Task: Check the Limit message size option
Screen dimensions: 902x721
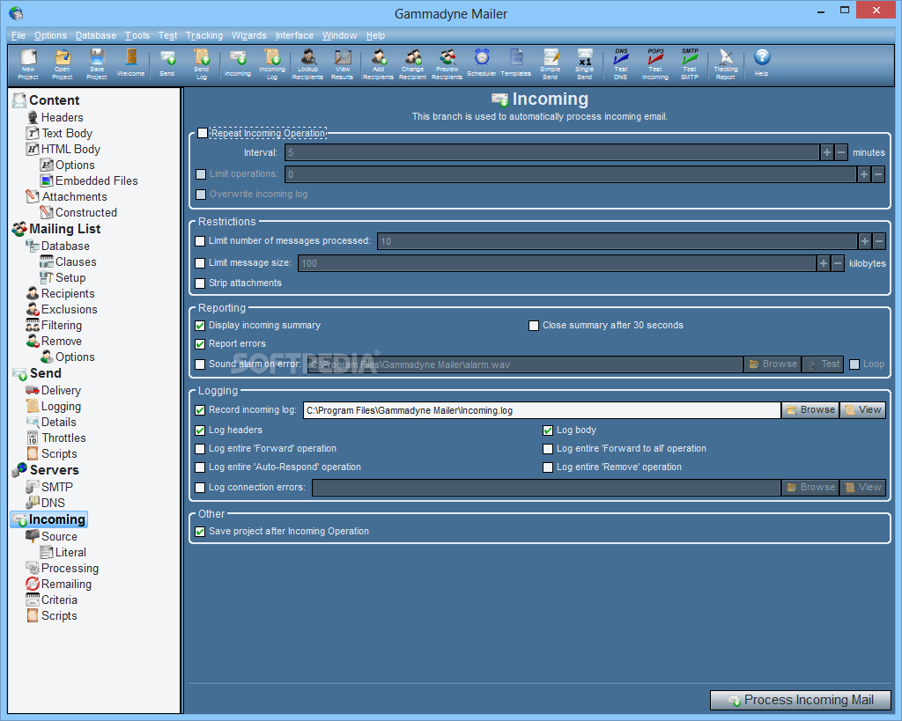Action: click(x=200, y=262)
